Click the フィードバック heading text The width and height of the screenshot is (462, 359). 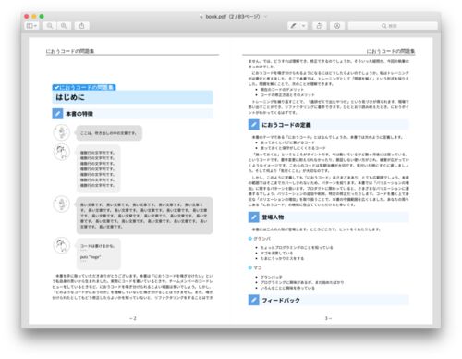[281, 300]
